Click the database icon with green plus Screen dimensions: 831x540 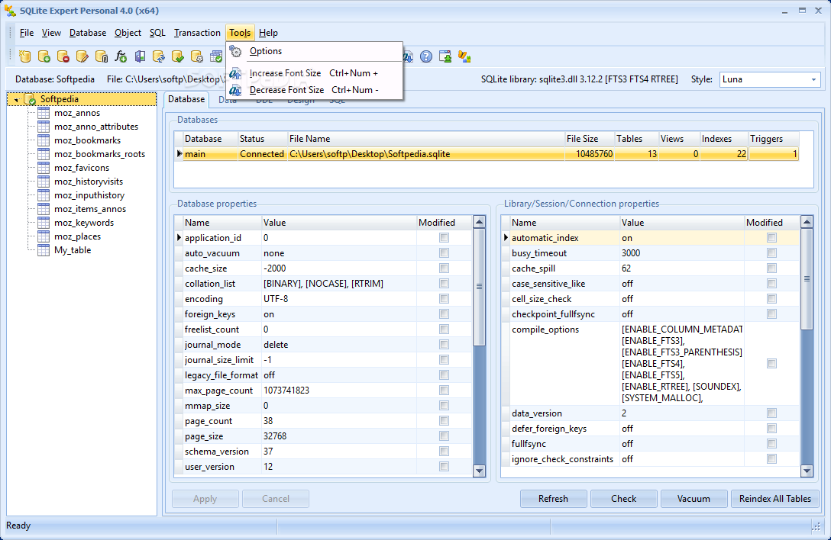[44, 56]
